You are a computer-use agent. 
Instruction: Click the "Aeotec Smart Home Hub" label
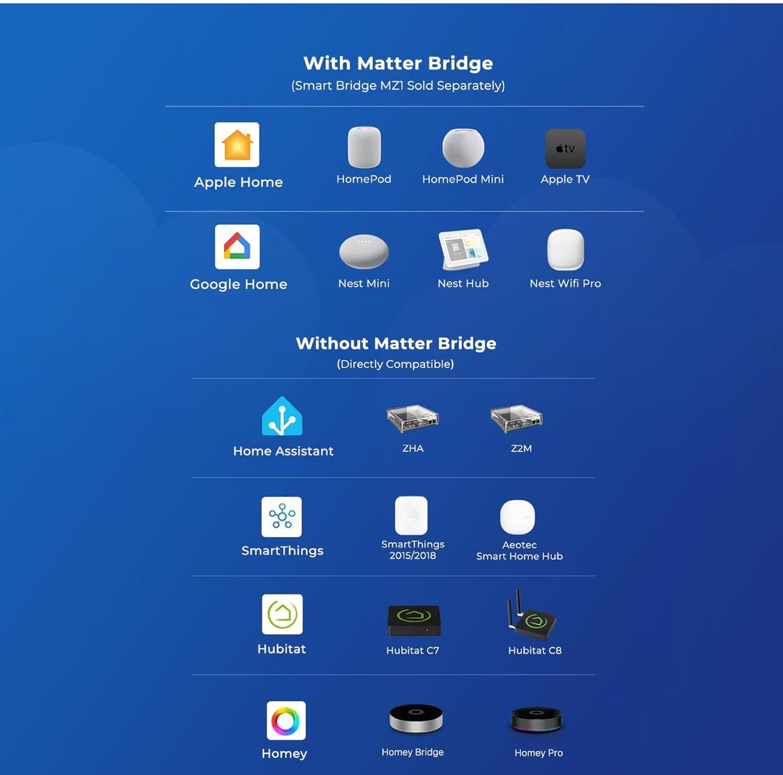tap(519, 550)
